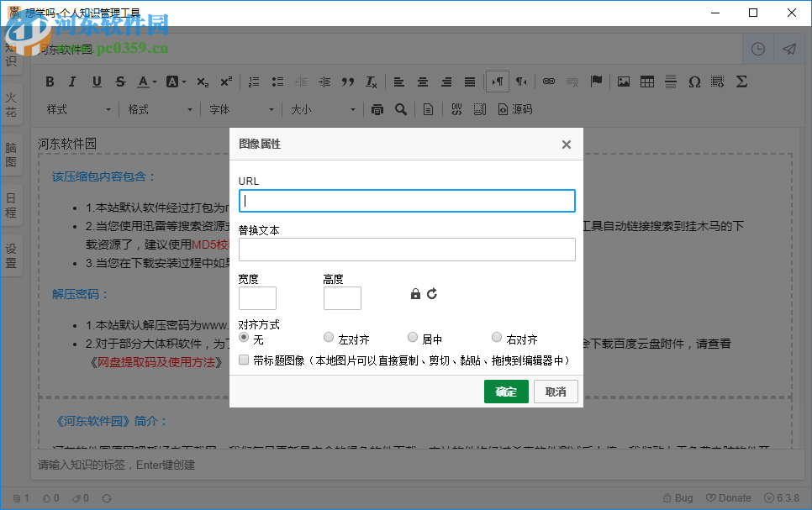The height and width of the screenshot is (510, 812).
Task: Toggle Strikethrough text formatting
Action: (x=120, y=81)
